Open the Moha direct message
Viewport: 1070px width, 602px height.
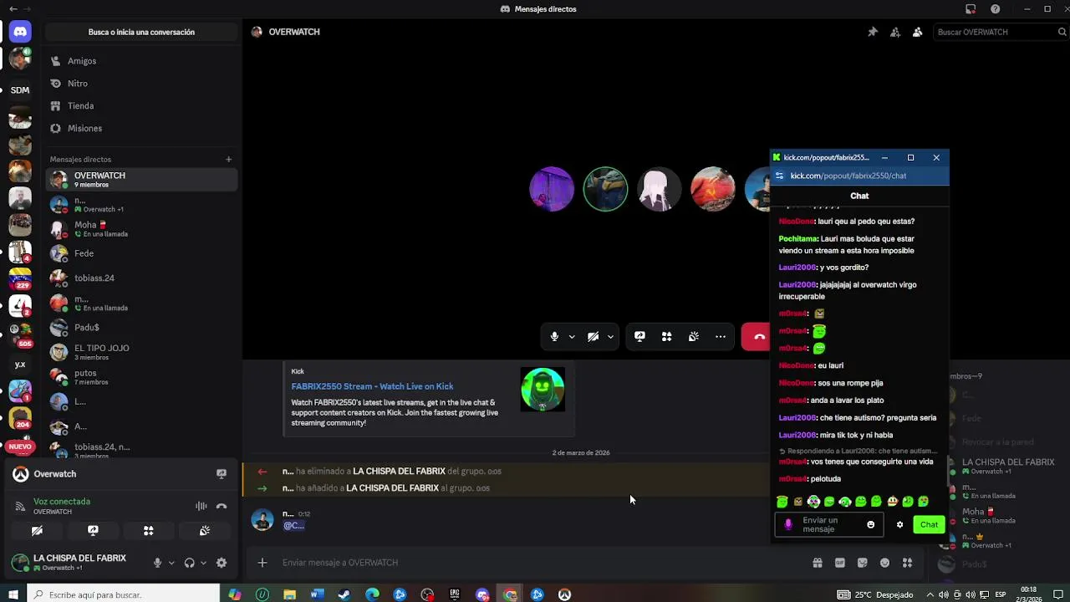(x=141, y=228)
